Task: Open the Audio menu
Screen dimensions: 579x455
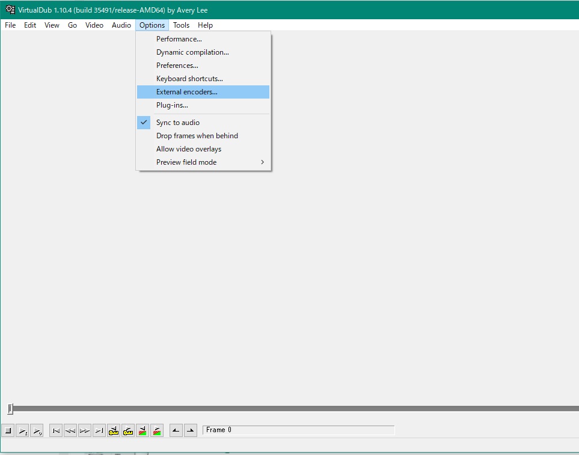Action: [x=121, y=25]
